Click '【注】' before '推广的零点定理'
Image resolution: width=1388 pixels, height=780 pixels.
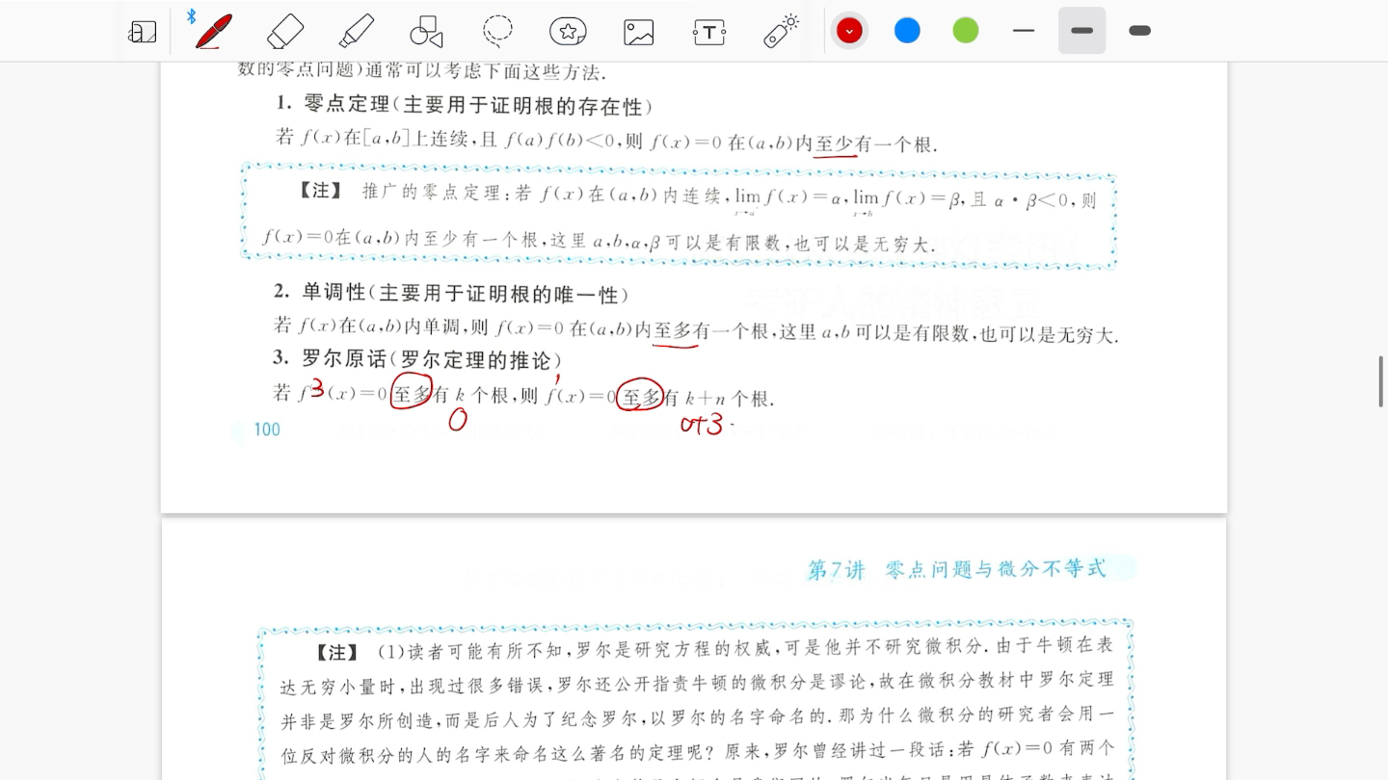(x=321, y=192)
